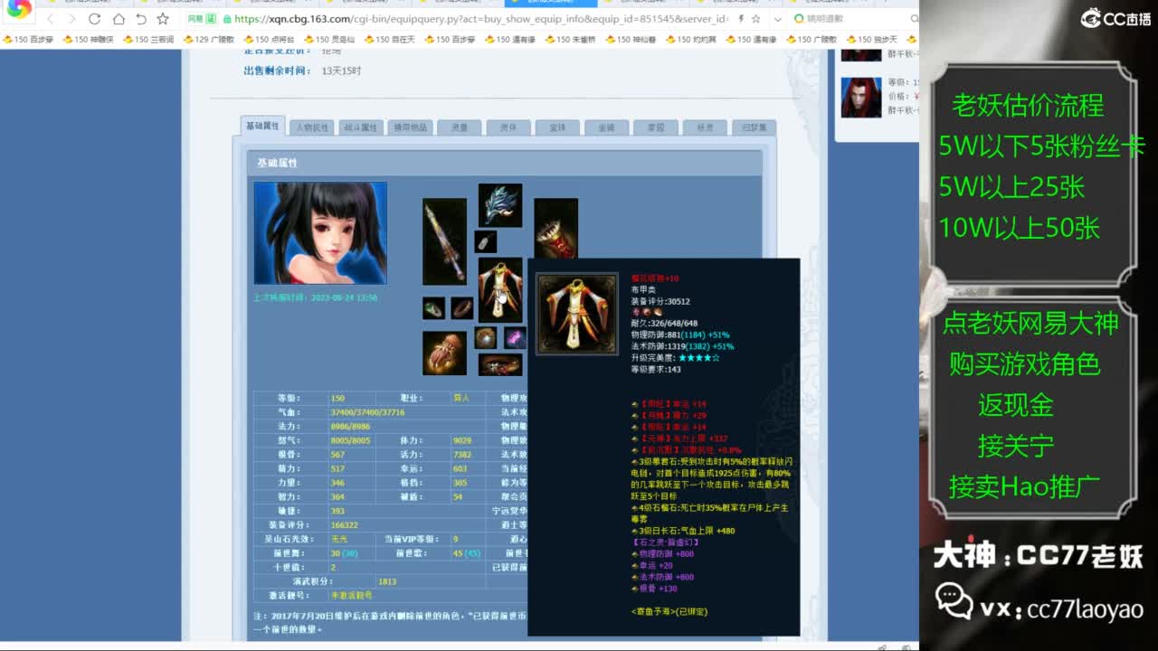This screenshot has height=651, width=1158.
Task: Open the red-haired character thumbnail in sidebar
Action: (861, 98)
